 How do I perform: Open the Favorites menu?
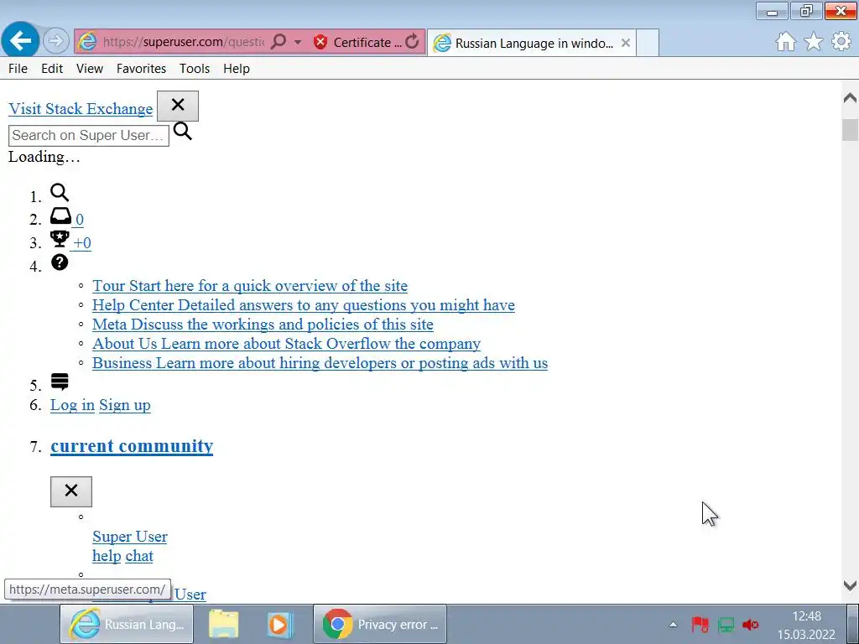pos(141,69)
